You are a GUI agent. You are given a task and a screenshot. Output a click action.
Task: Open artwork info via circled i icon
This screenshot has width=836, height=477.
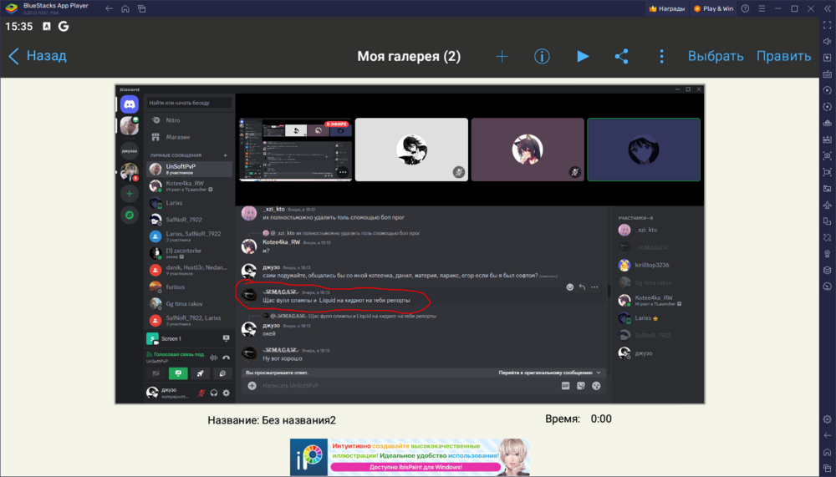click(542, 57)
